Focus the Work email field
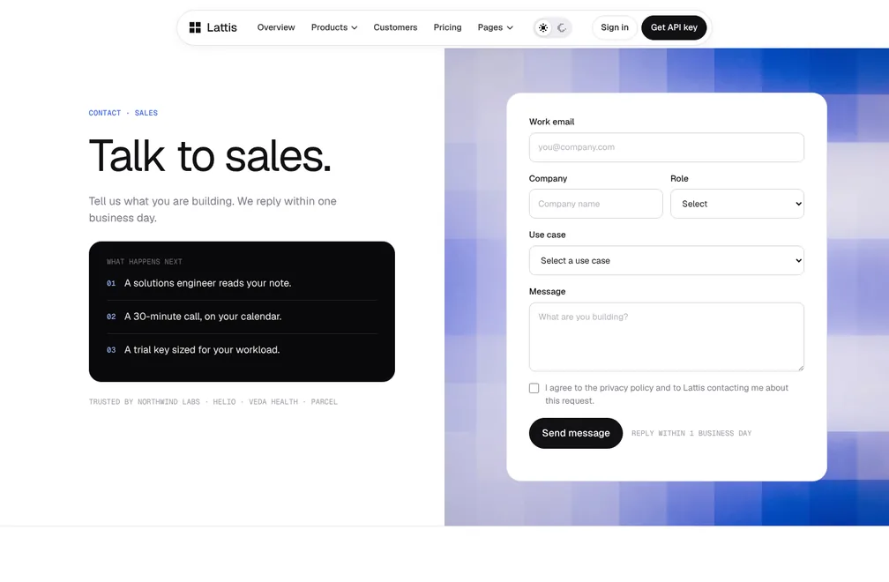 pyautogui.click(x=666, y=147)
